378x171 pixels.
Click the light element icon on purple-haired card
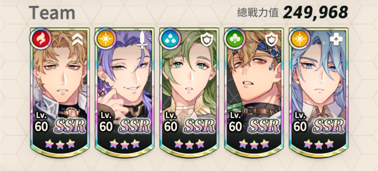(105, 39)
